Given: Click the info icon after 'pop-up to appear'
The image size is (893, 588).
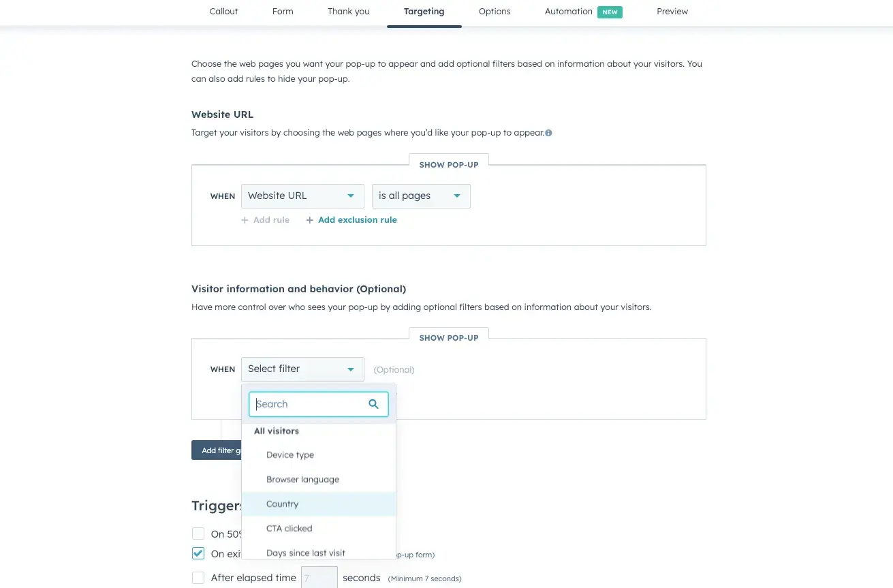Looking at the screenshot, I should coord(548,134).
